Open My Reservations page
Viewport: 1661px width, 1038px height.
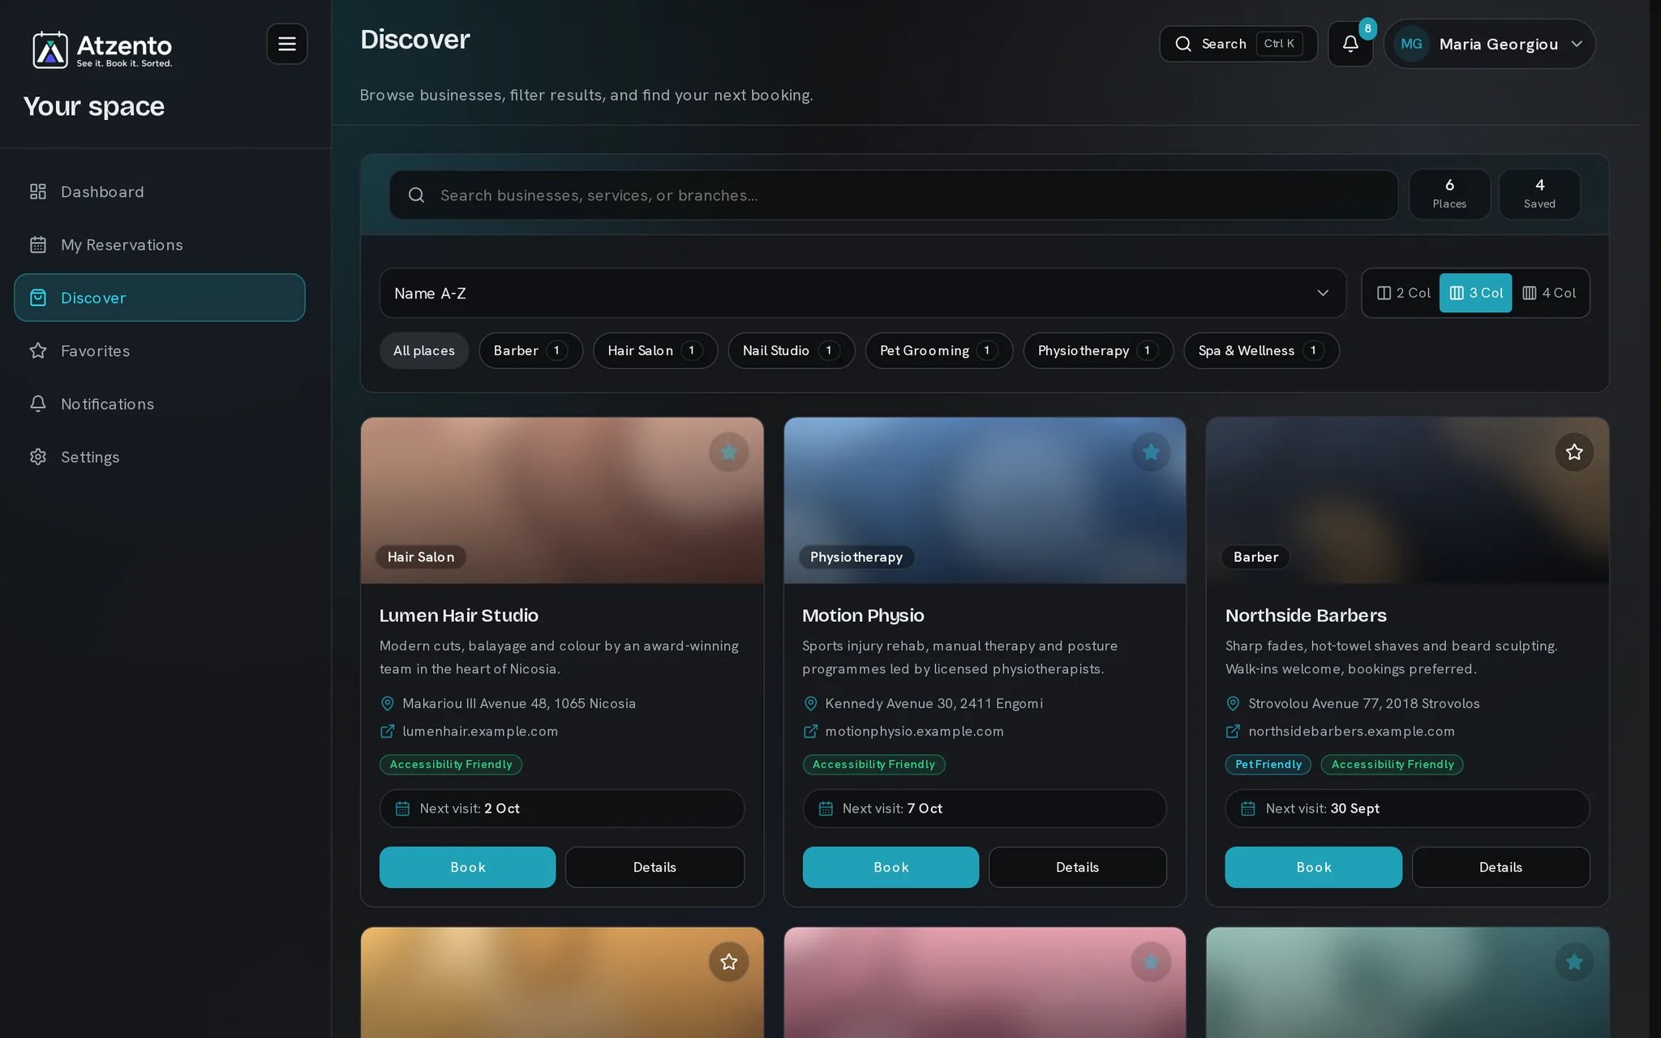tap(160, 245)
